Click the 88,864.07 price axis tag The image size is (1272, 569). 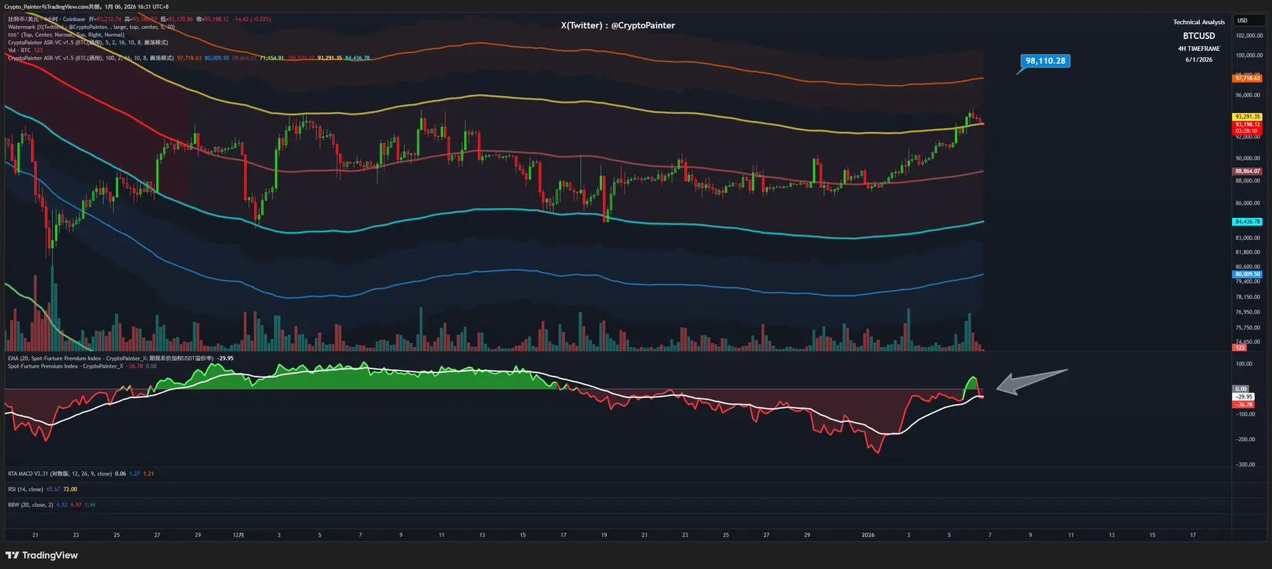tap(1247, 171)
